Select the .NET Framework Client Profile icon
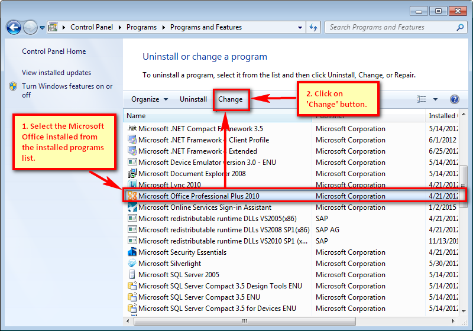473x331 pixels. pos(132,140)
